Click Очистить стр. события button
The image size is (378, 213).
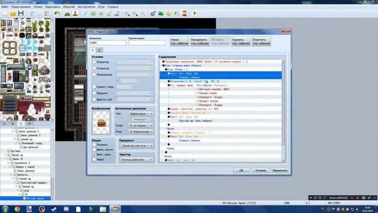(x=261, y=41)
